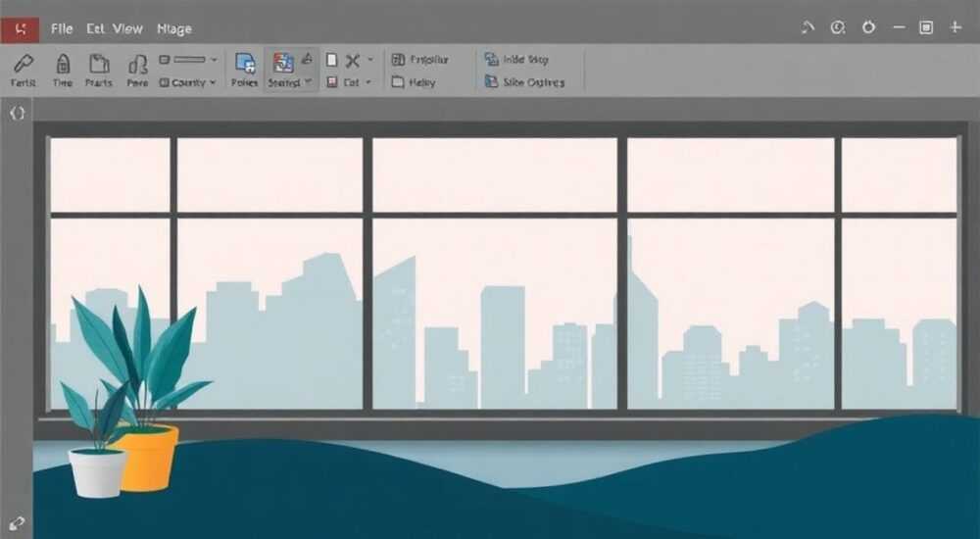Viewport: 980px width, 539px height.
Task: Click the square maximize icon in the title bar
Action: tap(926, 27)
